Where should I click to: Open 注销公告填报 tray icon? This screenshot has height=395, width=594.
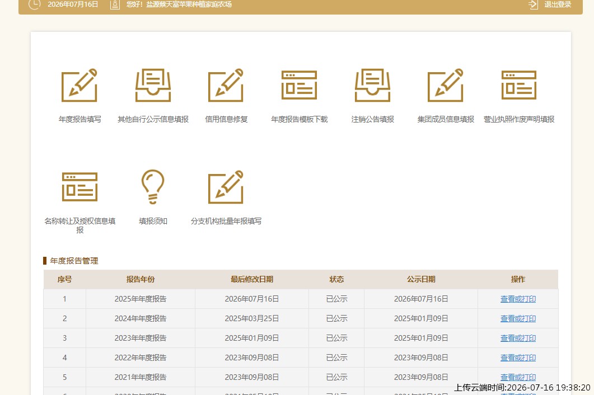(372, 85)
